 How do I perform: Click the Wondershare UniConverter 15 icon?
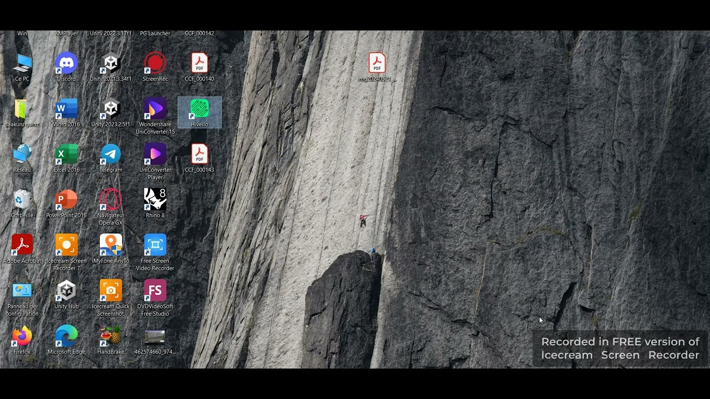click(x=155, y=110)
